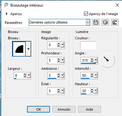Click inside the Intensité value field

click(86, 75)
